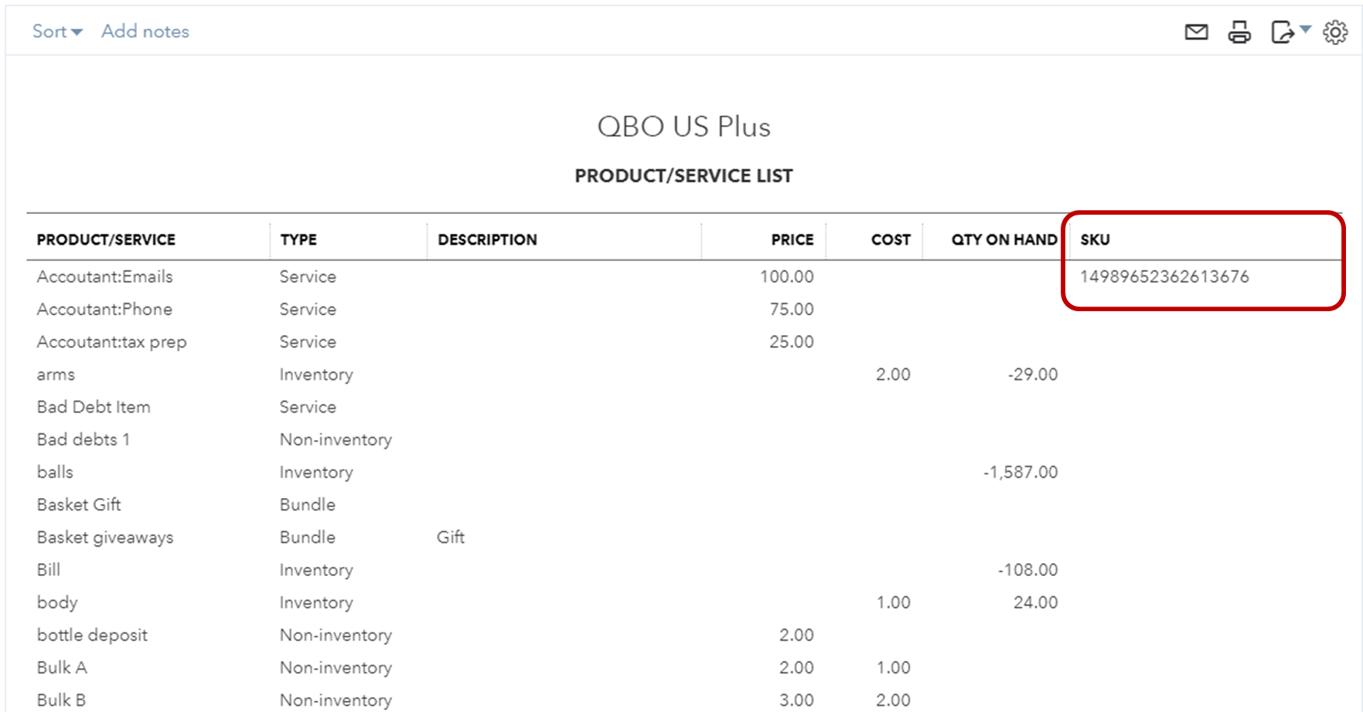The image size is (1363, 712).
Task: Click the Add notes link
Action: point(145,32)
